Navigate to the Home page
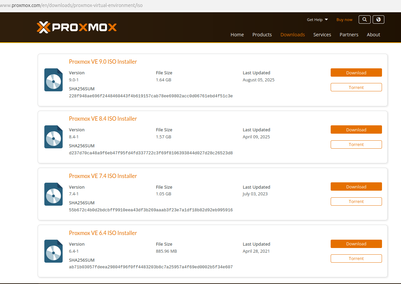The width and height of the screenshot is (401, 284). [x=237, y=35]
